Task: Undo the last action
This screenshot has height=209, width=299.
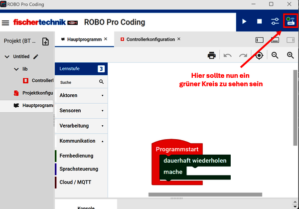Action: point(228,55)
